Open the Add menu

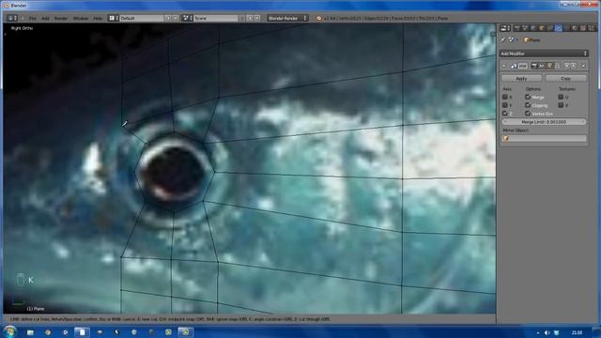[45, 18]
